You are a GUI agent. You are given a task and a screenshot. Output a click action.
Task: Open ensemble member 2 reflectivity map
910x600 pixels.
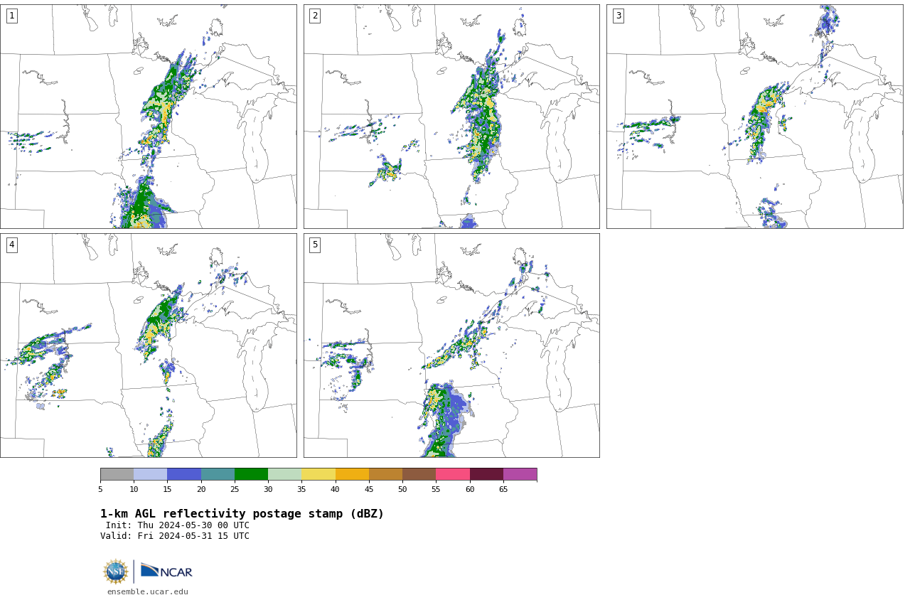[451, 117]
